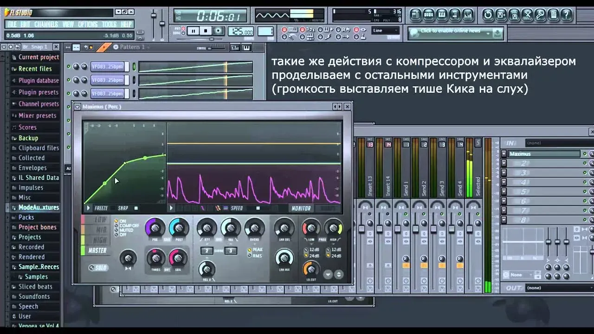This screenshot has height=334, width=594.
Task: Click the save-new-version toolbar icon
Action: point(501,15)
